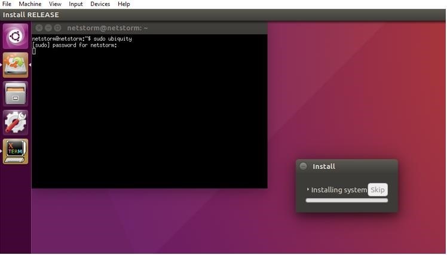Open System Settings gear-and-wrench icon
Viewport: 447px width, 255px height.
coord(16,122)
